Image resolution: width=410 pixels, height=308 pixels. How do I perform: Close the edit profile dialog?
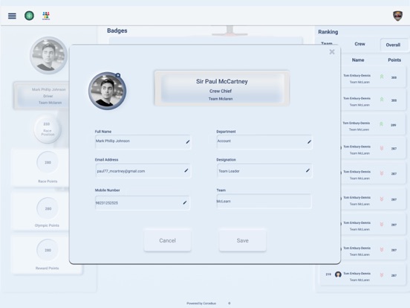pyautogui.click(x=332, y=52)
